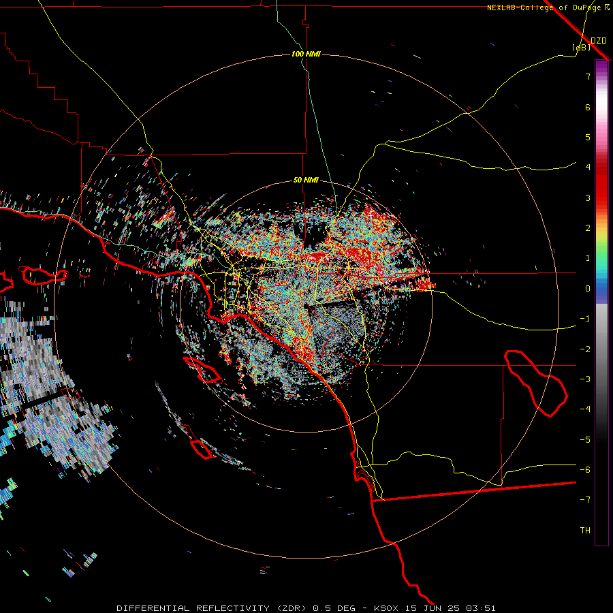Click the DIFFERENTIAL REFLECTIVITY (ZDR) caption text
Image resolution: width=613 pixels, height=613 pixels.
coord(213,608)
